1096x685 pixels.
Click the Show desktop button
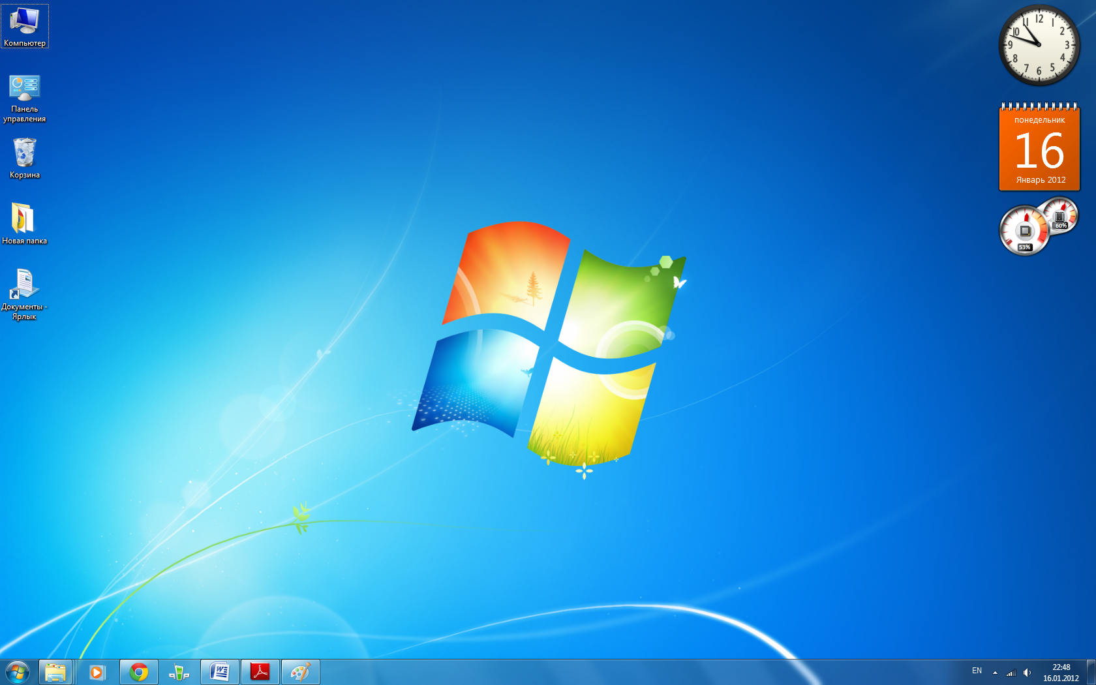click(1091, 672)
